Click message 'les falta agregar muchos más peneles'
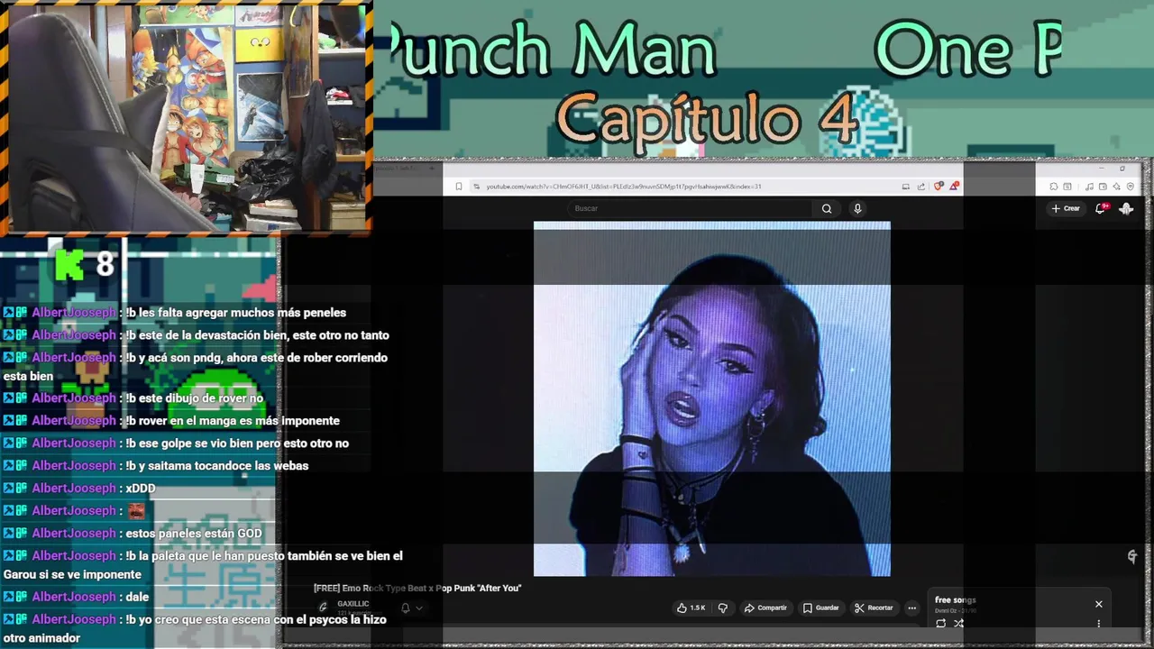Viewport: 1154px width, 649px height. pyautogui.click(x=236, y=313)
